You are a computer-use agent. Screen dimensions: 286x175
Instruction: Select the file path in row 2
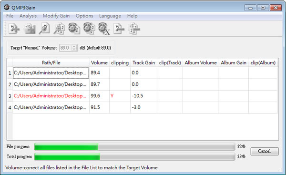[51, 84]
